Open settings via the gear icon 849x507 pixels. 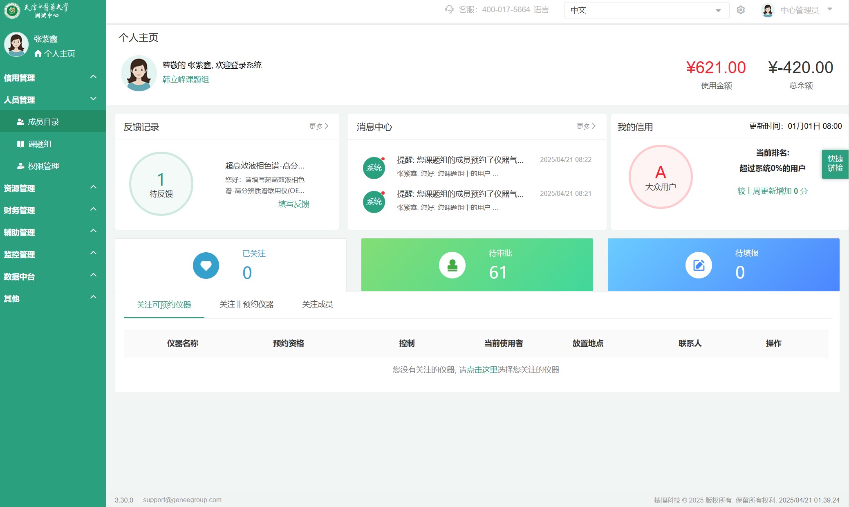point(741,10)
